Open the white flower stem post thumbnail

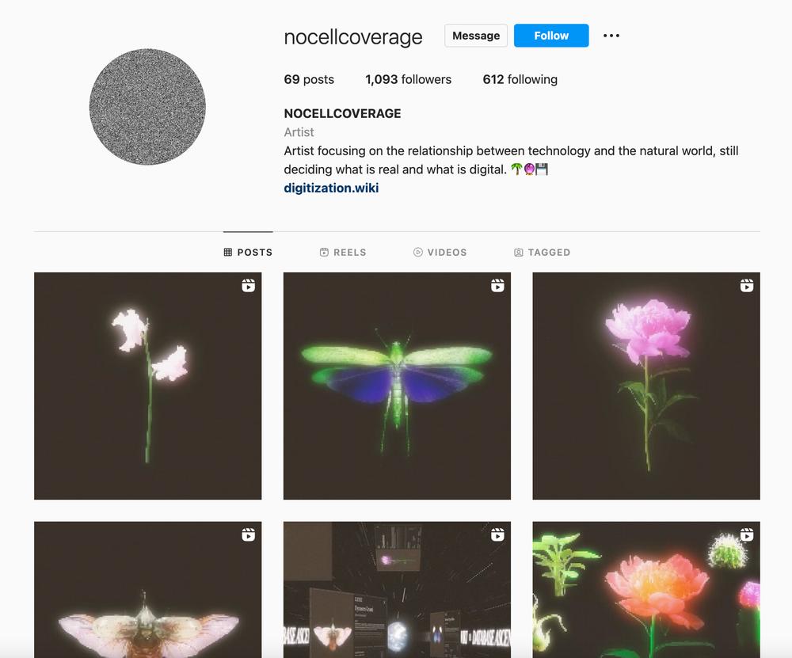pos(148,386)
